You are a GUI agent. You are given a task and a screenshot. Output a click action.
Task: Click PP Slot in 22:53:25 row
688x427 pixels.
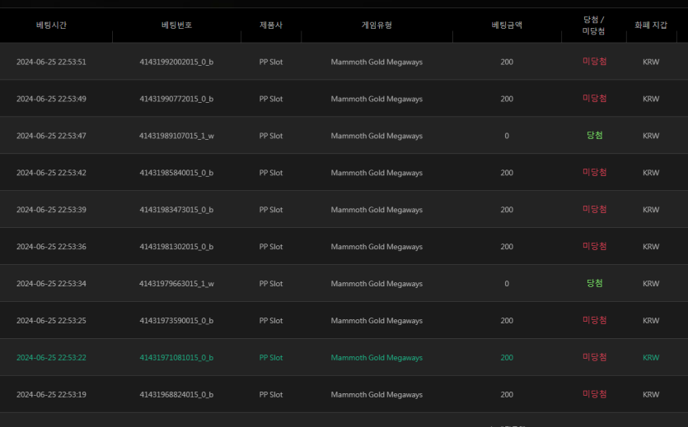(271, 321)
